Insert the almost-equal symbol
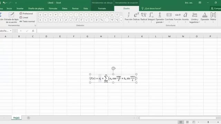 (x=45, y=20)
